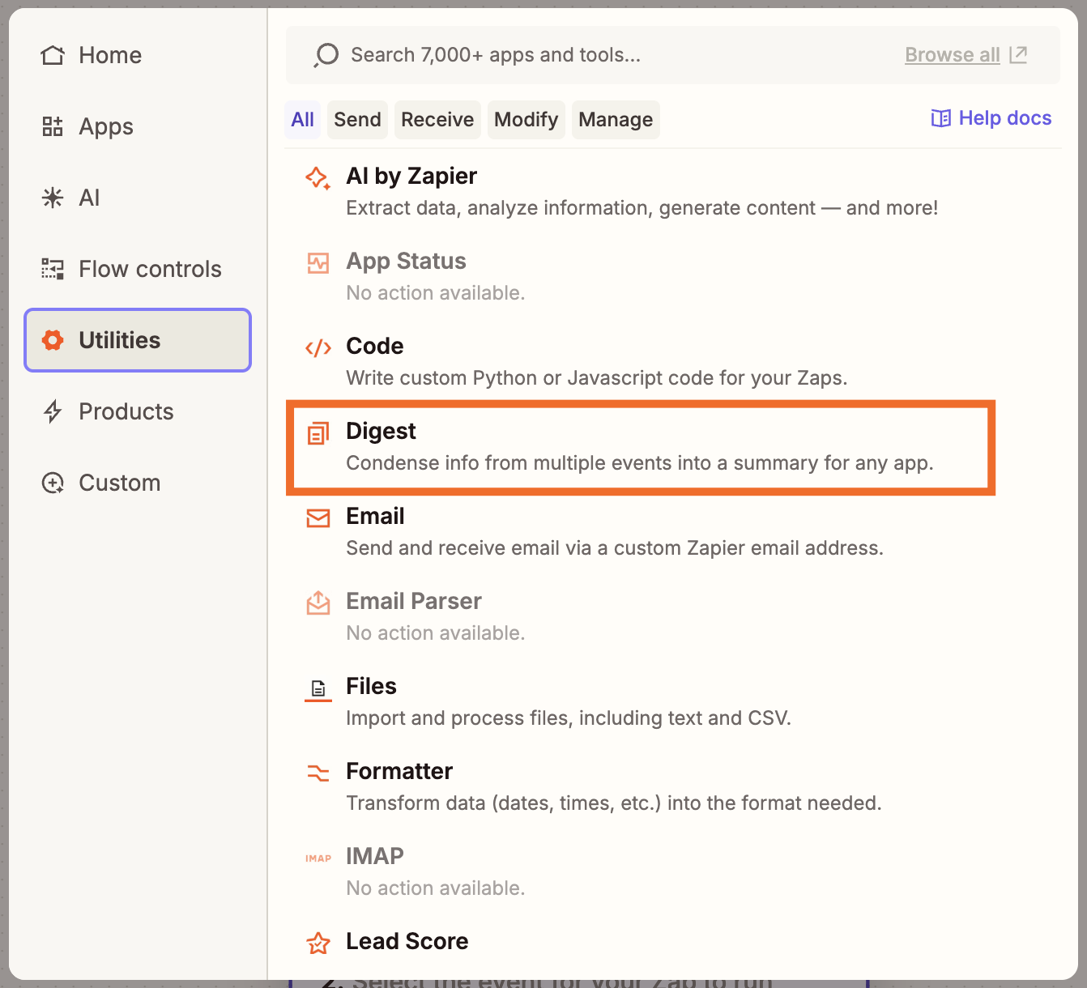Image resolution: width=1087 pixels, height=988 pixels.
Task: Open the Flow controls sidebar section
Action: click(138, 269)
